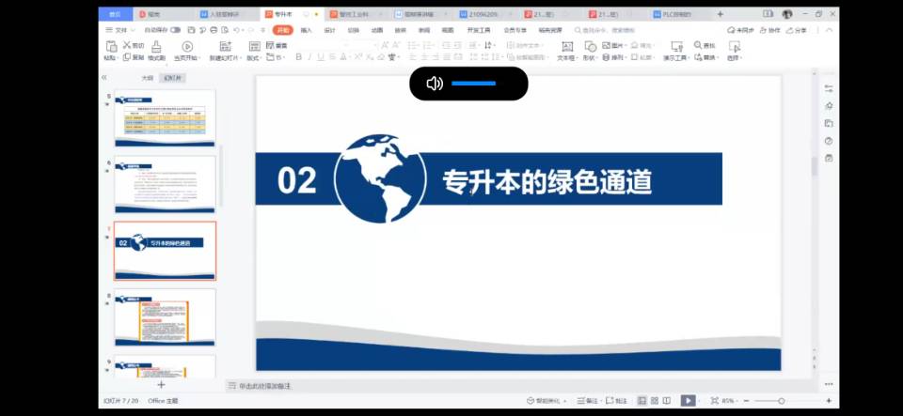The width and height of the screenshot is (903, 416).
Task: Open the Insert (插入) ribbon tab
Action: (x=306, y=30)
